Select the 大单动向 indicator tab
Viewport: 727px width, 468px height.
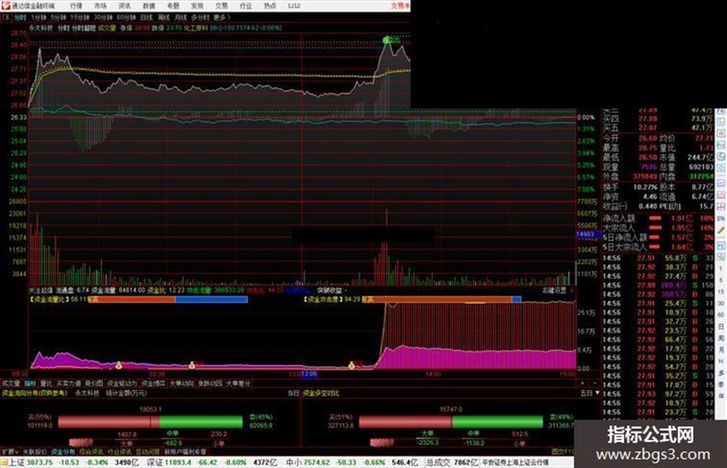182,383
